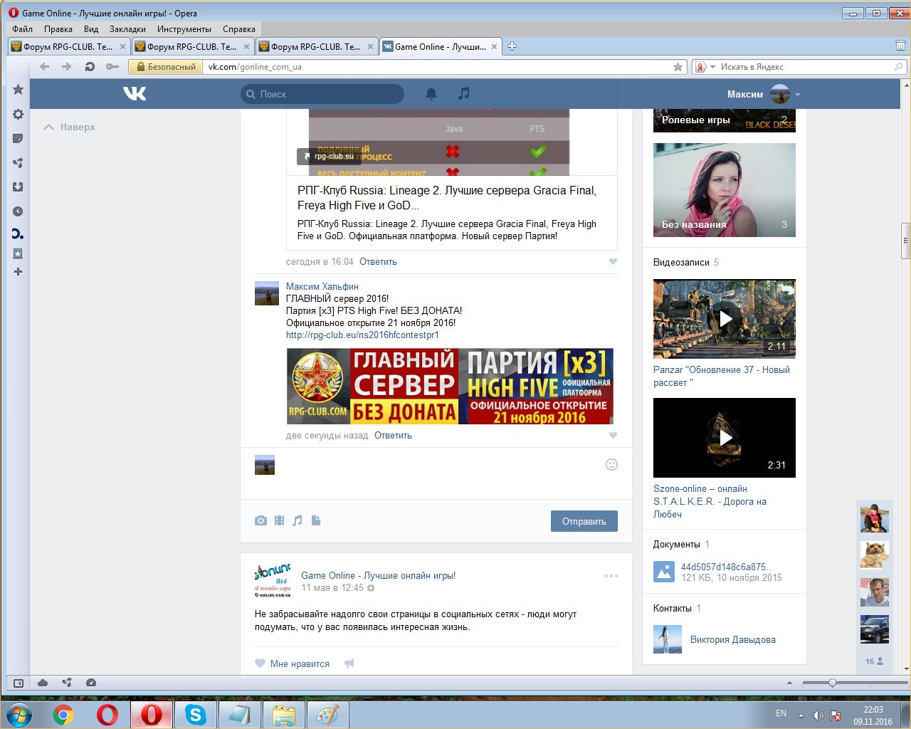Click the taskbar volume speaker icon
Screen dimensions: 911x729
click(818, 715)
